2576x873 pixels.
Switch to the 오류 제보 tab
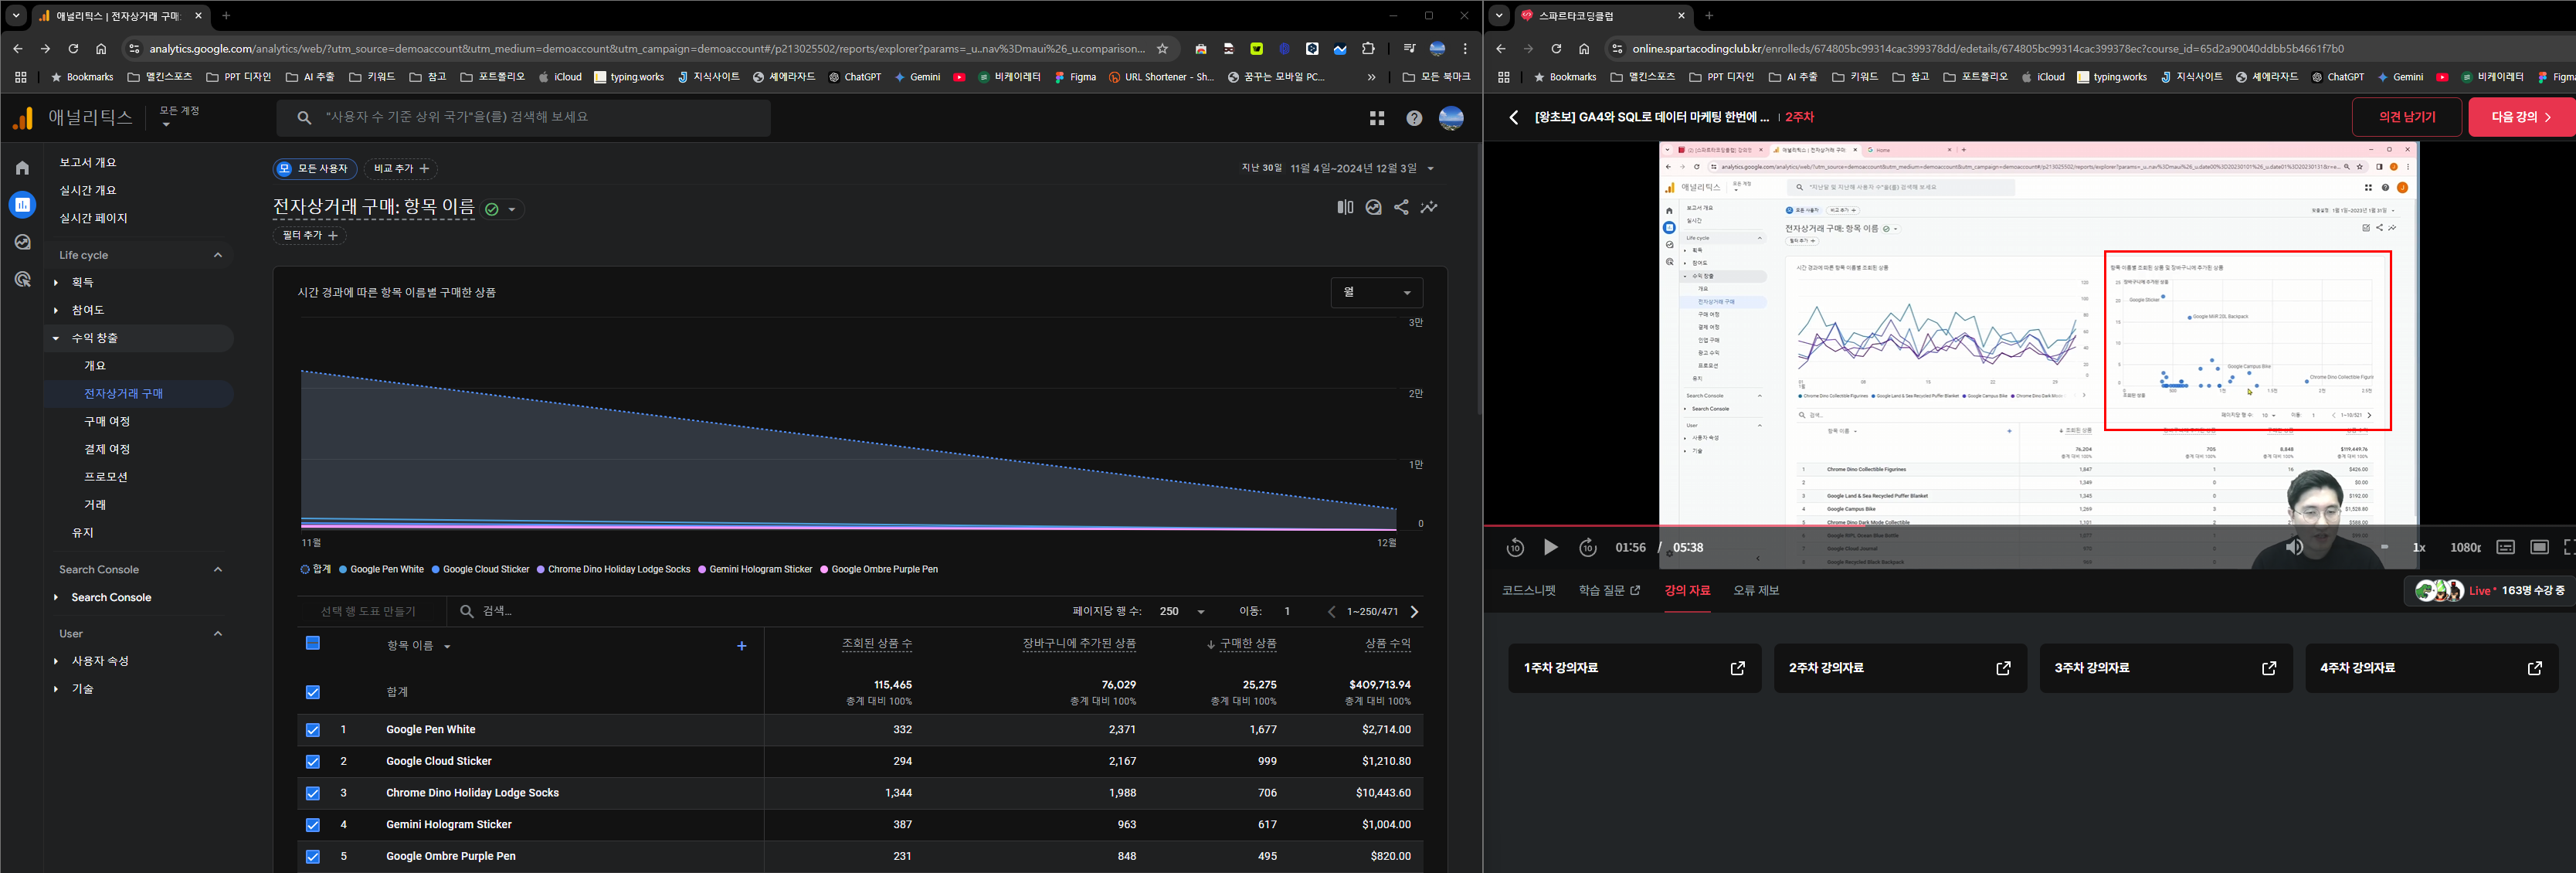tap(1756, 591)
